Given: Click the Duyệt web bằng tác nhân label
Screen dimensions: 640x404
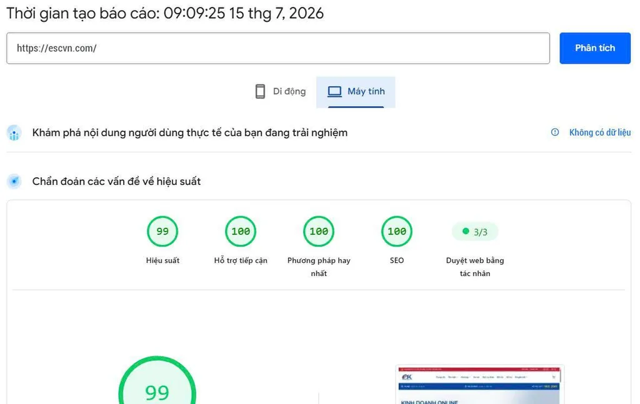Looking at the screenshot, I should 475,267.
